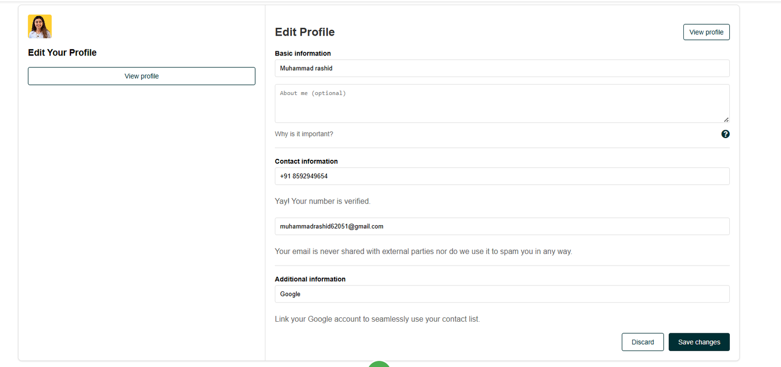Select the phone number field +91 8592949654

point(502,176)
